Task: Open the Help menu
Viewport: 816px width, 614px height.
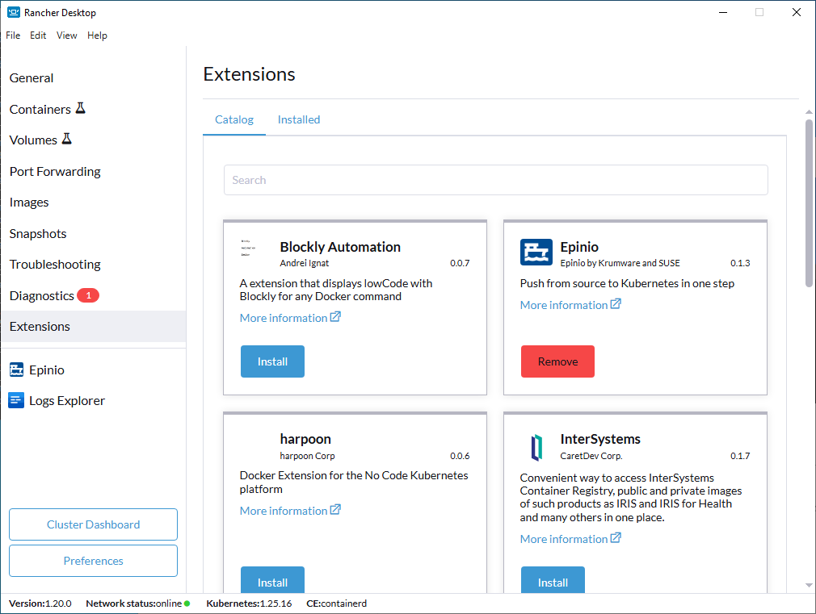Action: pyautogui.click(x=97, y=36)
